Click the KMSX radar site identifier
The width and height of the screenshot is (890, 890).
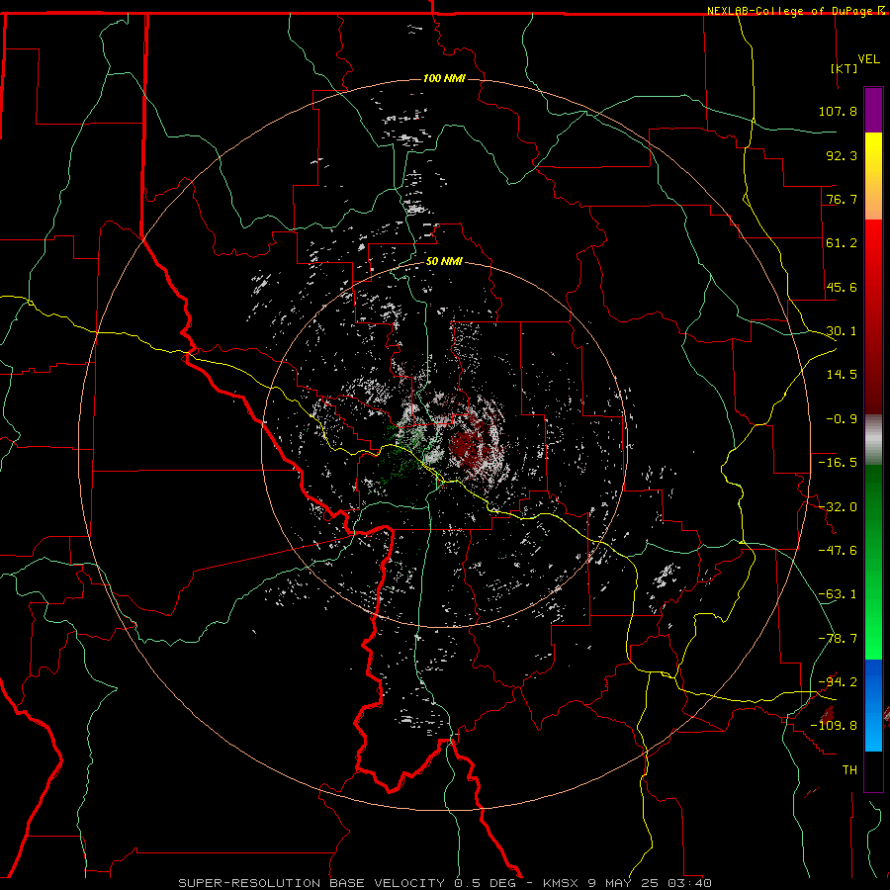click(561, 883)
